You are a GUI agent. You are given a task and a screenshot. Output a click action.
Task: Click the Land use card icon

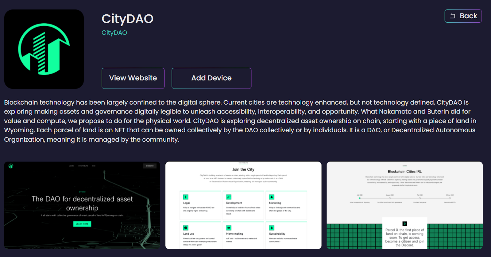pos(186,228)
